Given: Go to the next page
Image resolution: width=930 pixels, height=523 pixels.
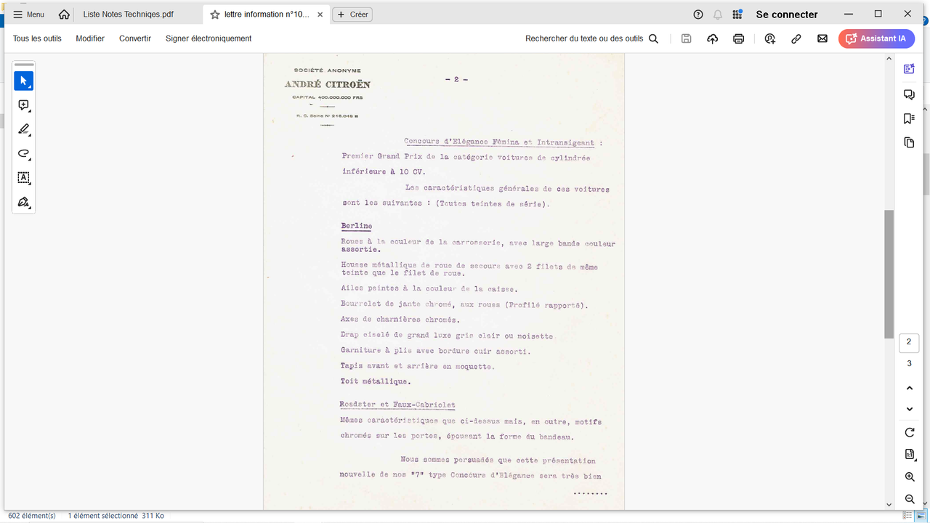Looking at the screenshot, I should 910,409.
